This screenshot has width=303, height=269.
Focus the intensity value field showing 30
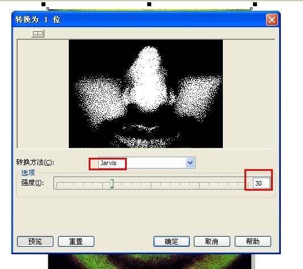(262, 183)
